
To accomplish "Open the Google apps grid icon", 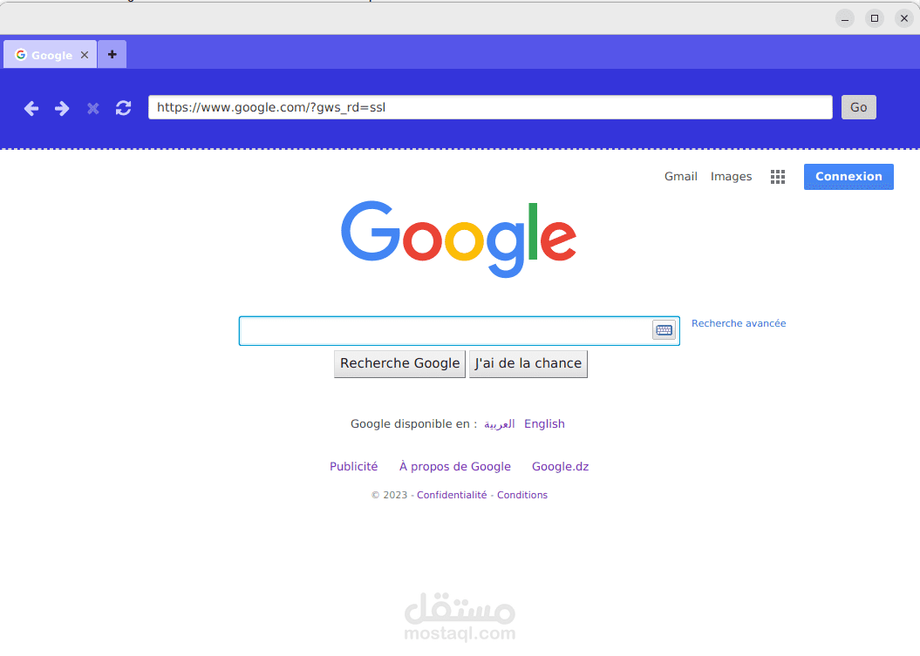I will [778, 177].
